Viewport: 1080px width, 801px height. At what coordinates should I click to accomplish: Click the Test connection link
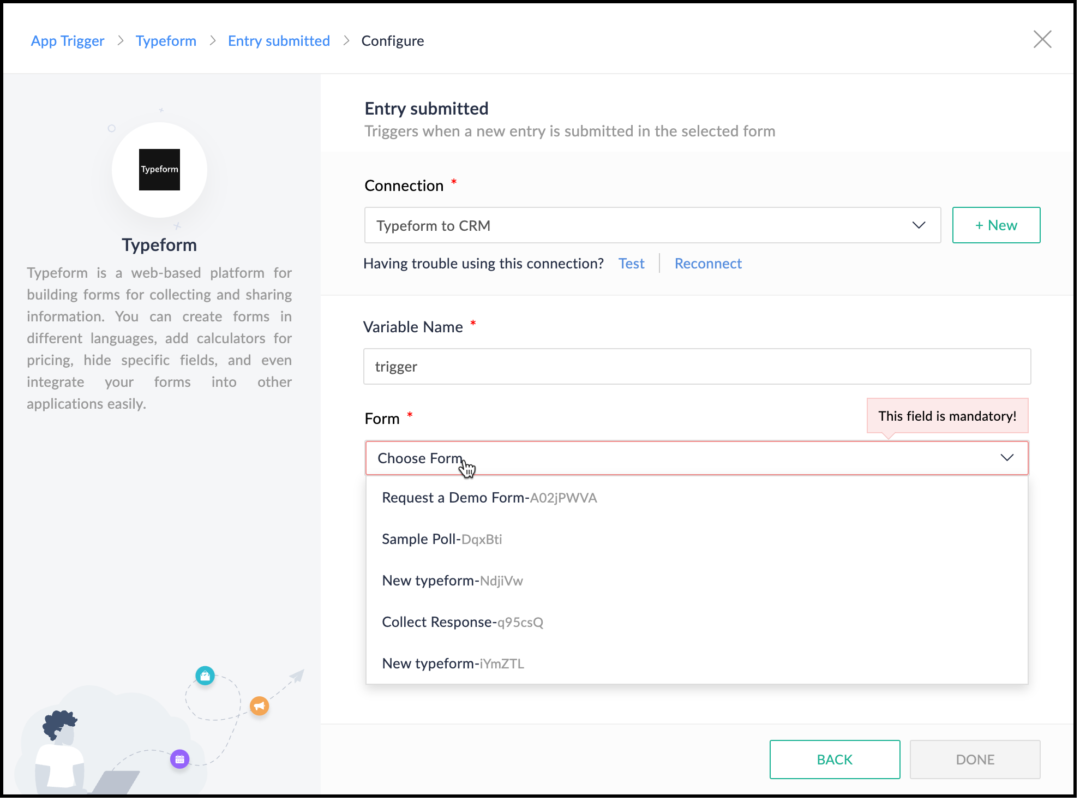[631, 264]
